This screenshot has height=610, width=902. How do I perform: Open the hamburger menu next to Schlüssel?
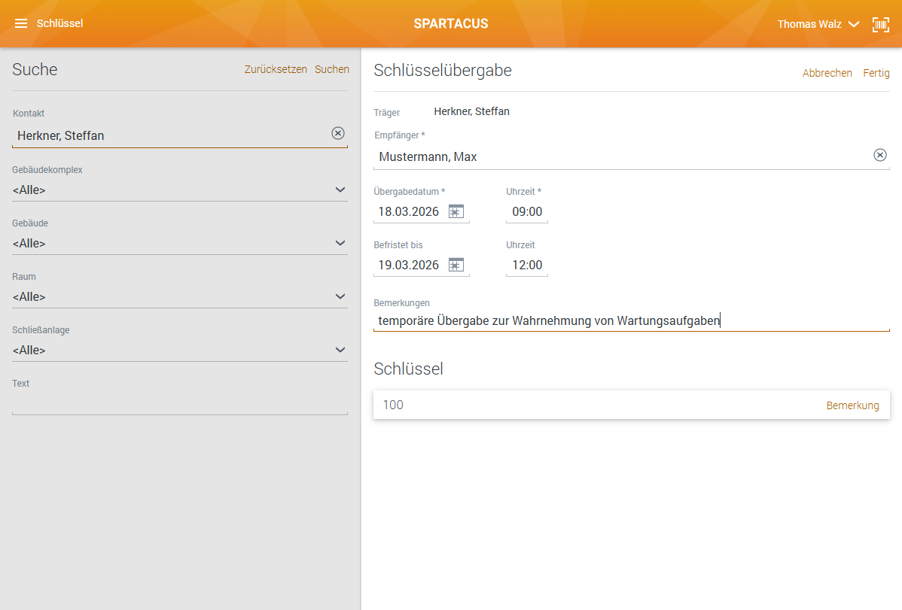tap(21, 23)
